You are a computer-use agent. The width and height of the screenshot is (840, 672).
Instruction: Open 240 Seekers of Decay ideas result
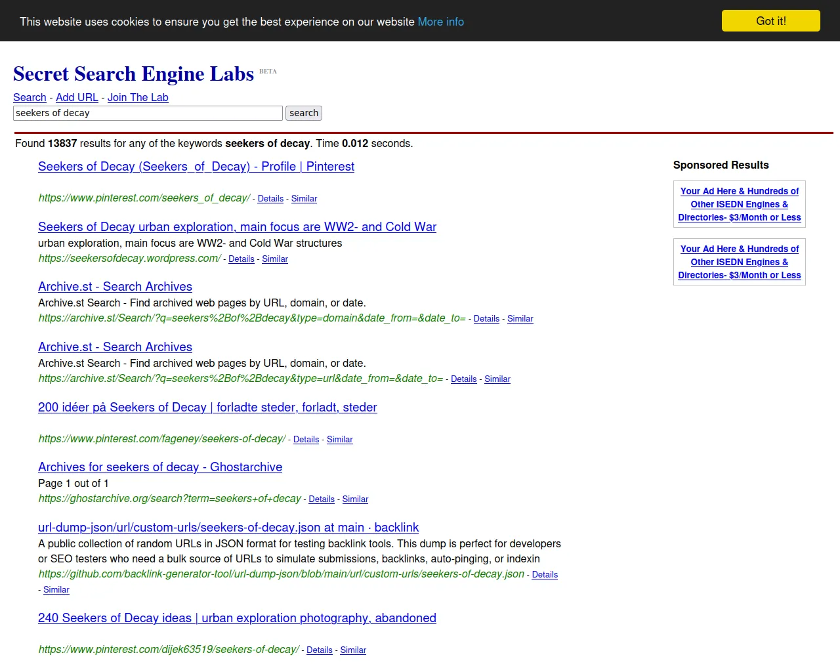pos(237,618)
